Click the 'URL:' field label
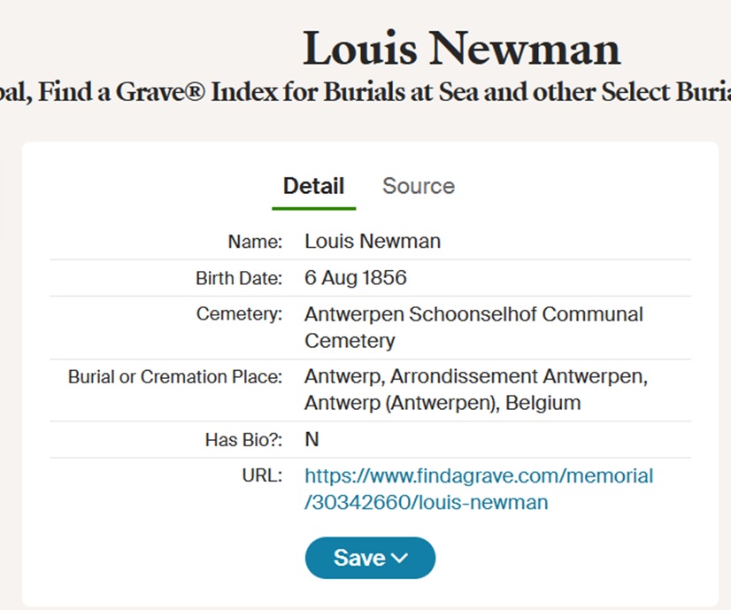731x610 pixels. click(261, 476)
